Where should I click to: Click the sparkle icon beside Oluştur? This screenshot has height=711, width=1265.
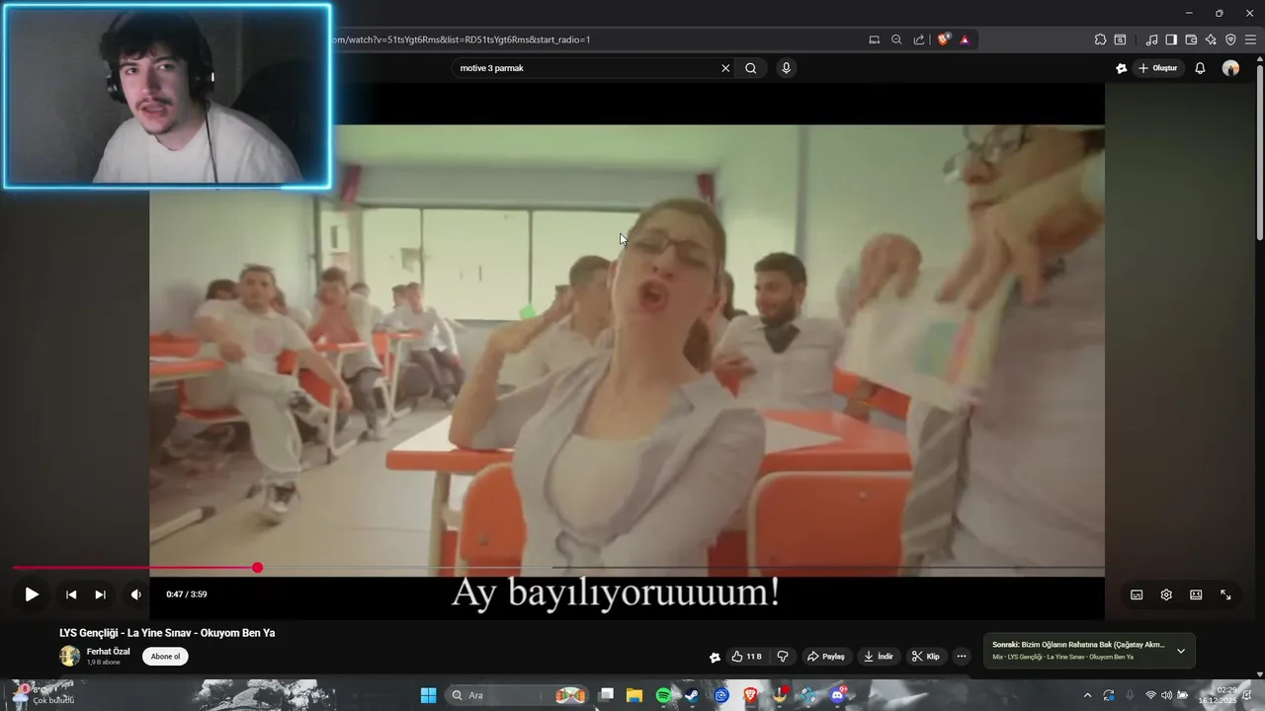1121,68
